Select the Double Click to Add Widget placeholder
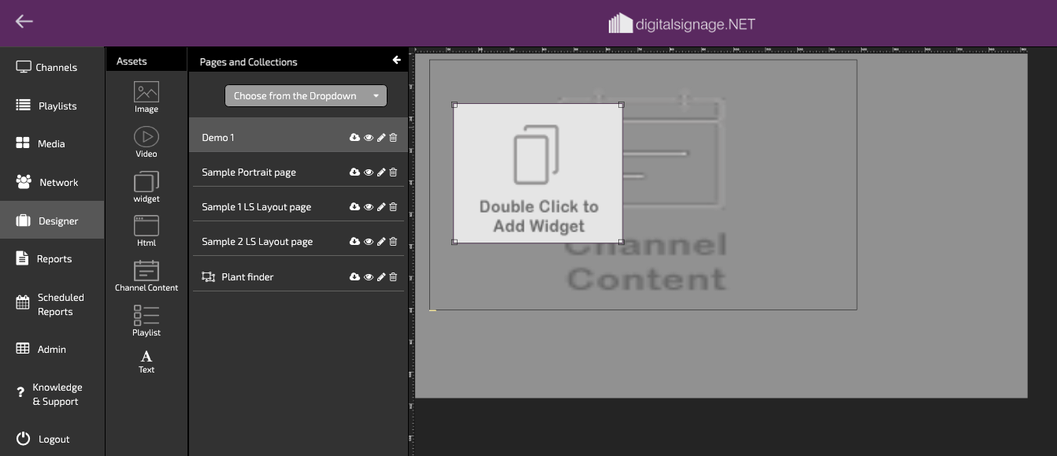 point(538,173)
